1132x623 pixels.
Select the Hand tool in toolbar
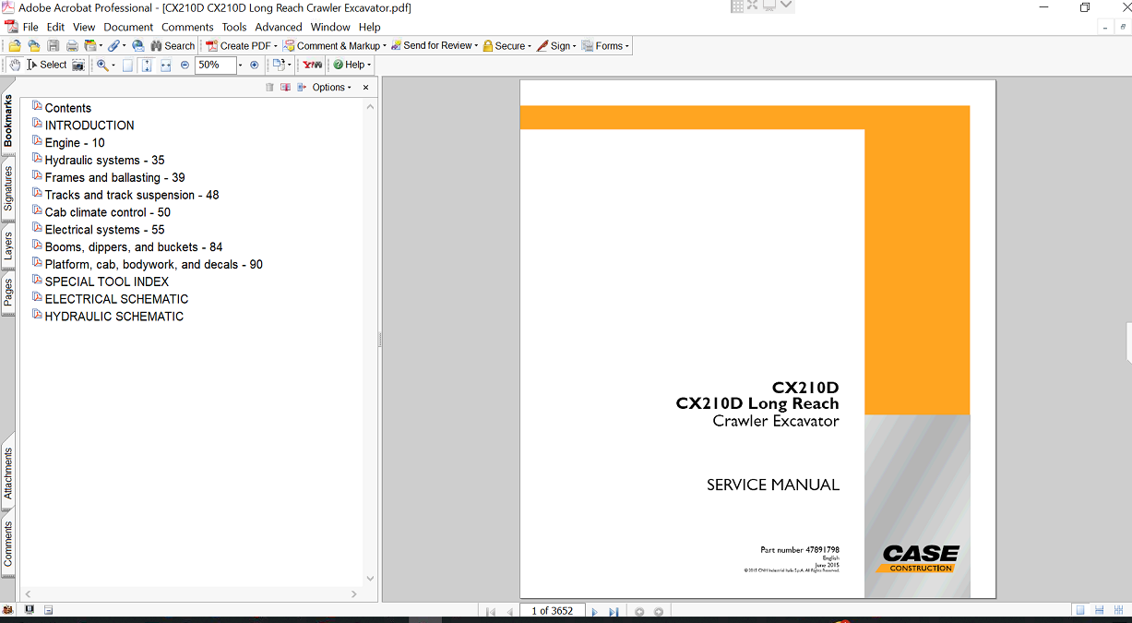tap(15, 65)
